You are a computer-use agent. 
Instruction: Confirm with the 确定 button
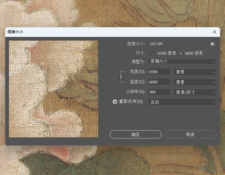tap(136, 134)
